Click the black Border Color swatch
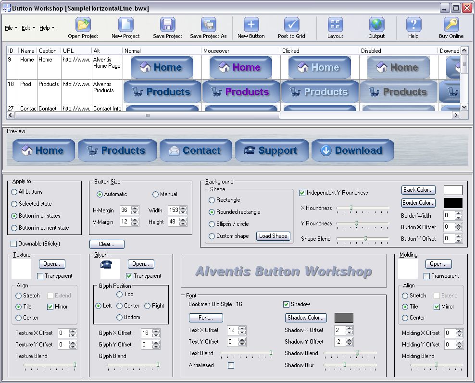The width and height of the screenshot is (475, 383). [x=453, y=203]
